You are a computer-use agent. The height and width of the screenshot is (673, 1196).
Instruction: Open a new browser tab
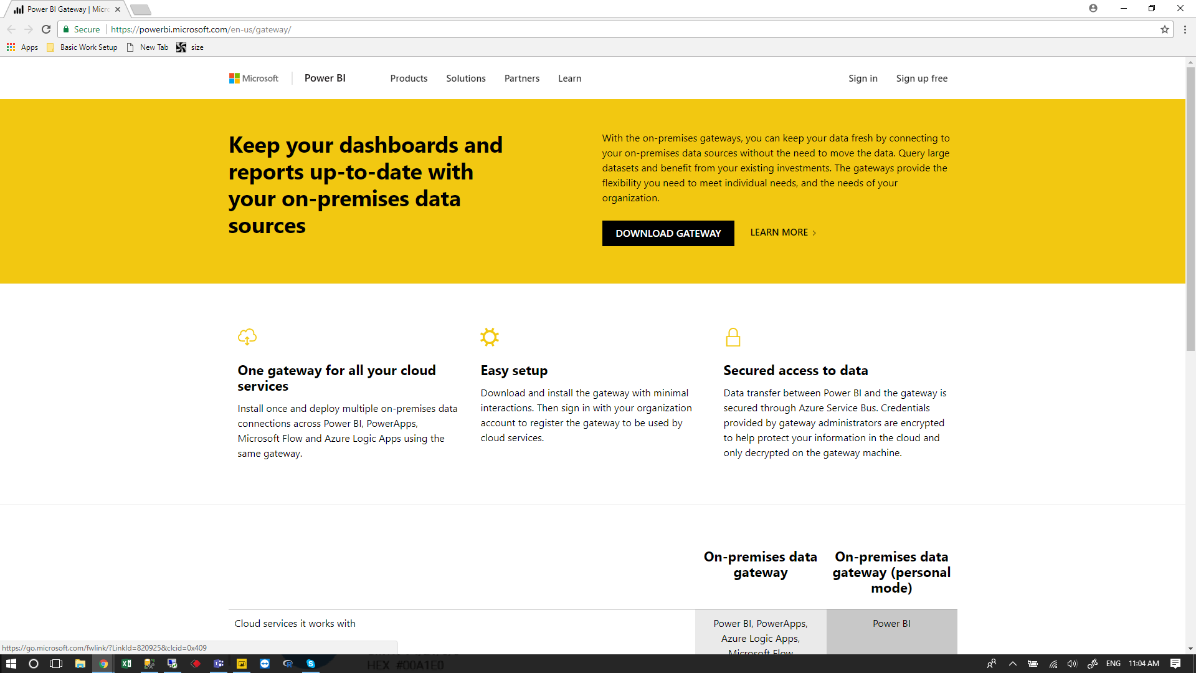pos(141,9)
